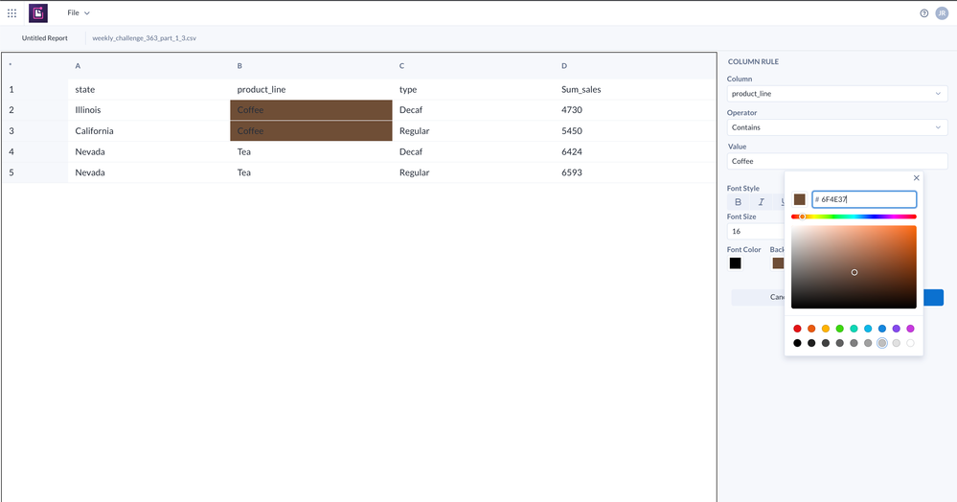The height and width of the screenshot is (502, 957).
Task: Click the Cancel button
Action: click(x=759, y=297)
